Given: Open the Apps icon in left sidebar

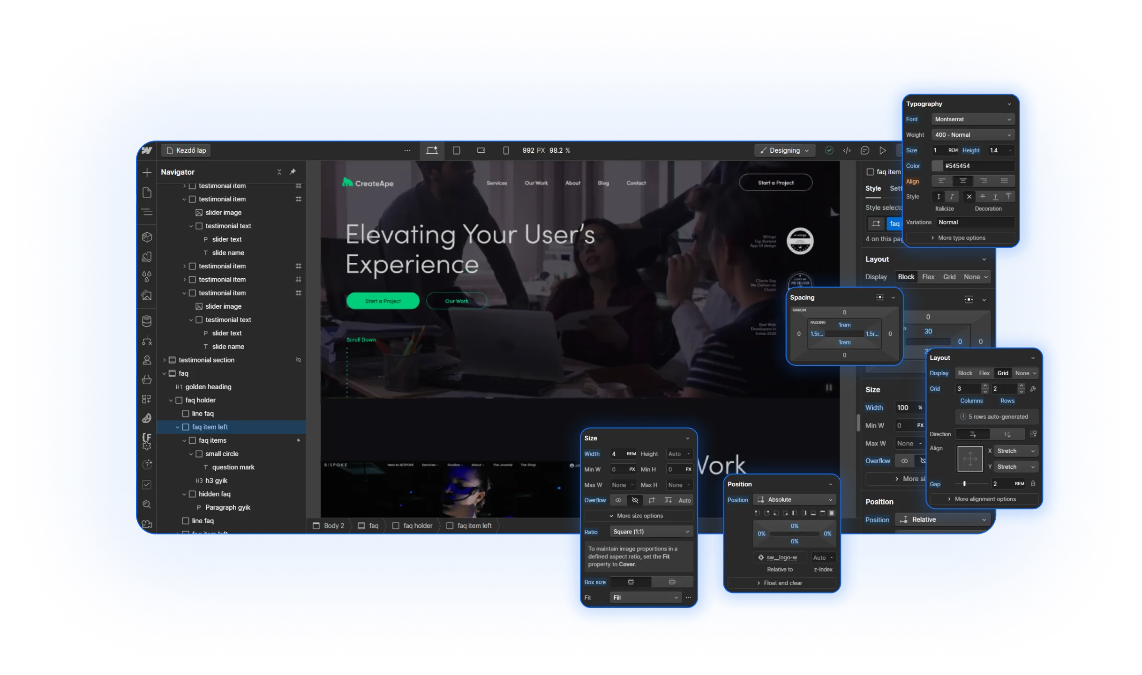Looking at the screenshot, I should pyautogui.click(x=147, y=399).
